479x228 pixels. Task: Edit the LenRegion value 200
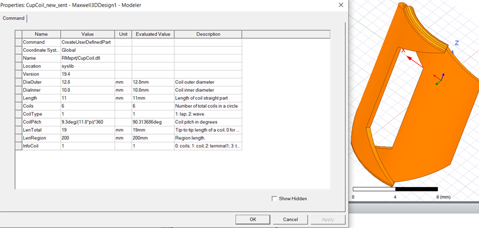[x=87, y=138]
